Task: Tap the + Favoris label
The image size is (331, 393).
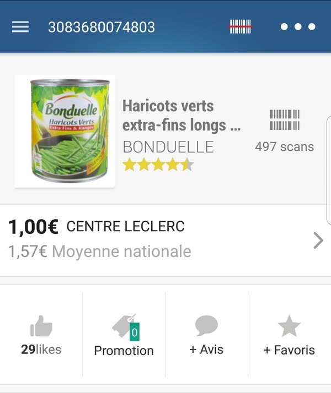Action: (x=289, y=350)
